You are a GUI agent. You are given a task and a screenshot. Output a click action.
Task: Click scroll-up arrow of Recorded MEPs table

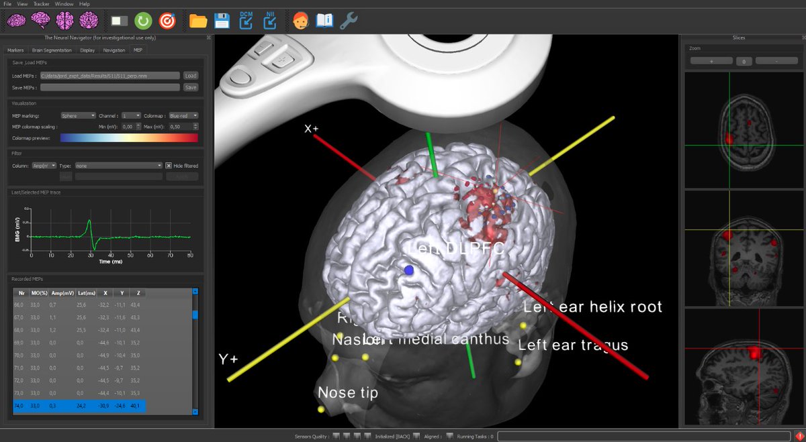[195, 292]
